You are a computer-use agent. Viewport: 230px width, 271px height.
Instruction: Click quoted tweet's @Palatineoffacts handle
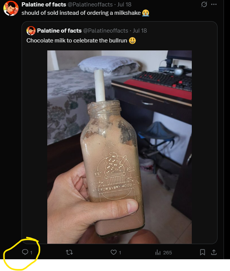106,31
